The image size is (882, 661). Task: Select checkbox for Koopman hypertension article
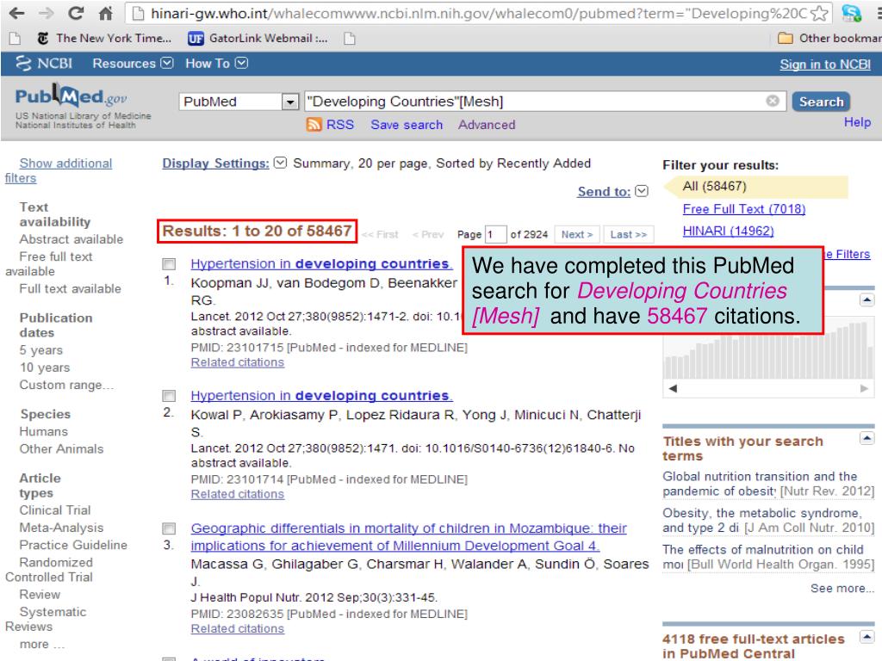169,263
